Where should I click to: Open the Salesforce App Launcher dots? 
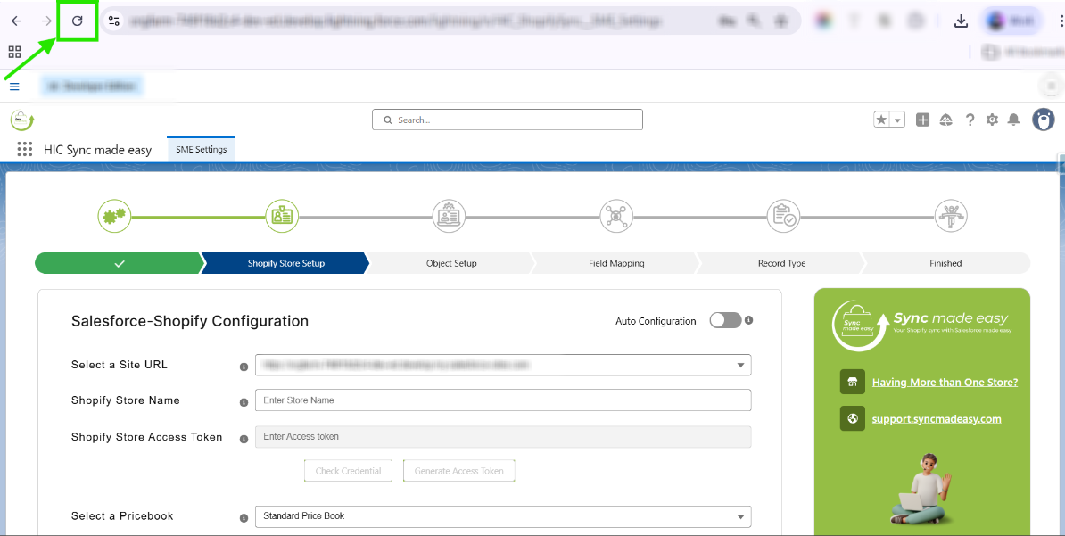[25, 150]
